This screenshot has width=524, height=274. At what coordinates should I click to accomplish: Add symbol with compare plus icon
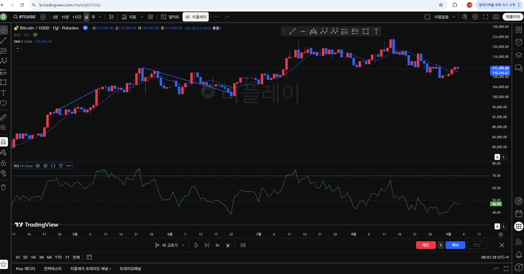43,17
